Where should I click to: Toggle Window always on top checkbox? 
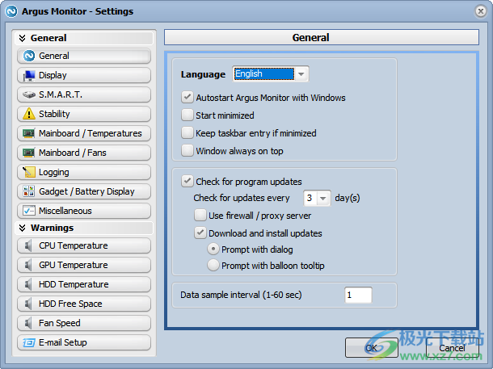(188, 151)
